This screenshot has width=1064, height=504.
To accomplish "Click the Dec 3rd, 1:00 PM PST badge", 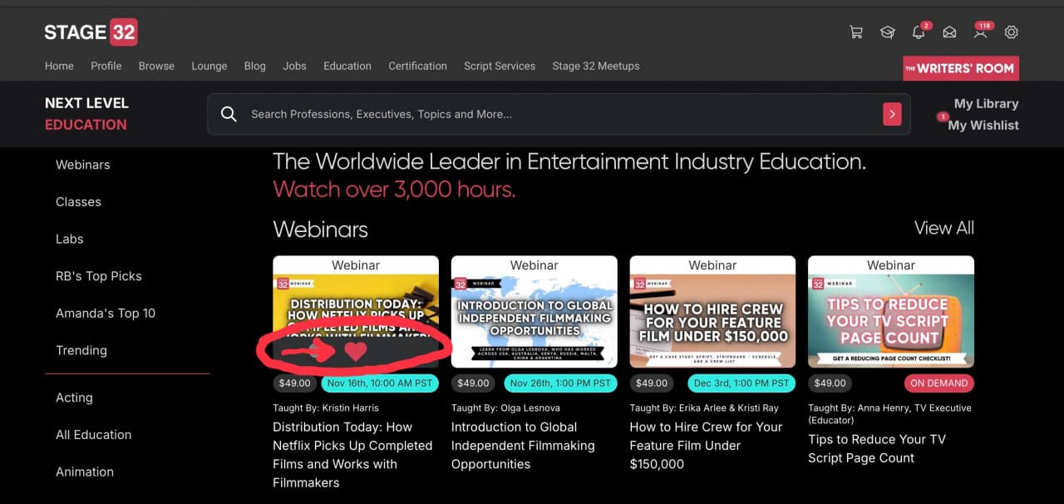I will 741,383.
